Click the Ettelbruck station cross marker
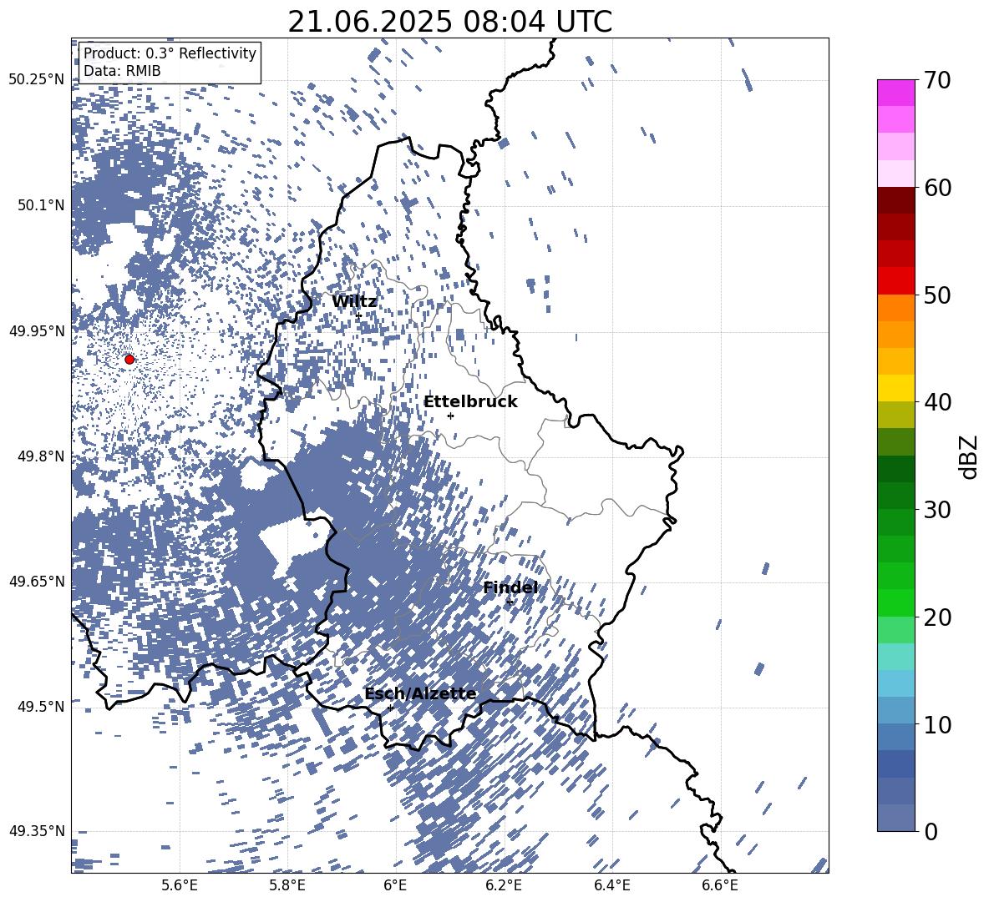The image size is (989, 902). coord(450,416)
